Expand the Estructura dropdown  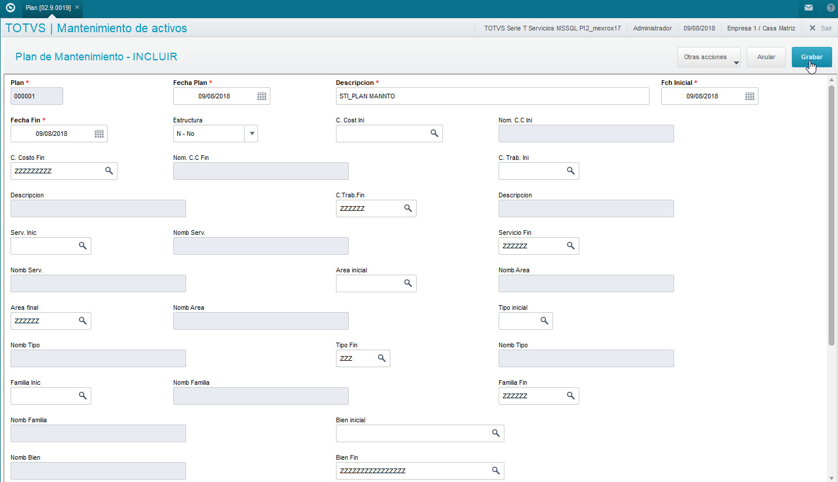click(x=252, y=134)
